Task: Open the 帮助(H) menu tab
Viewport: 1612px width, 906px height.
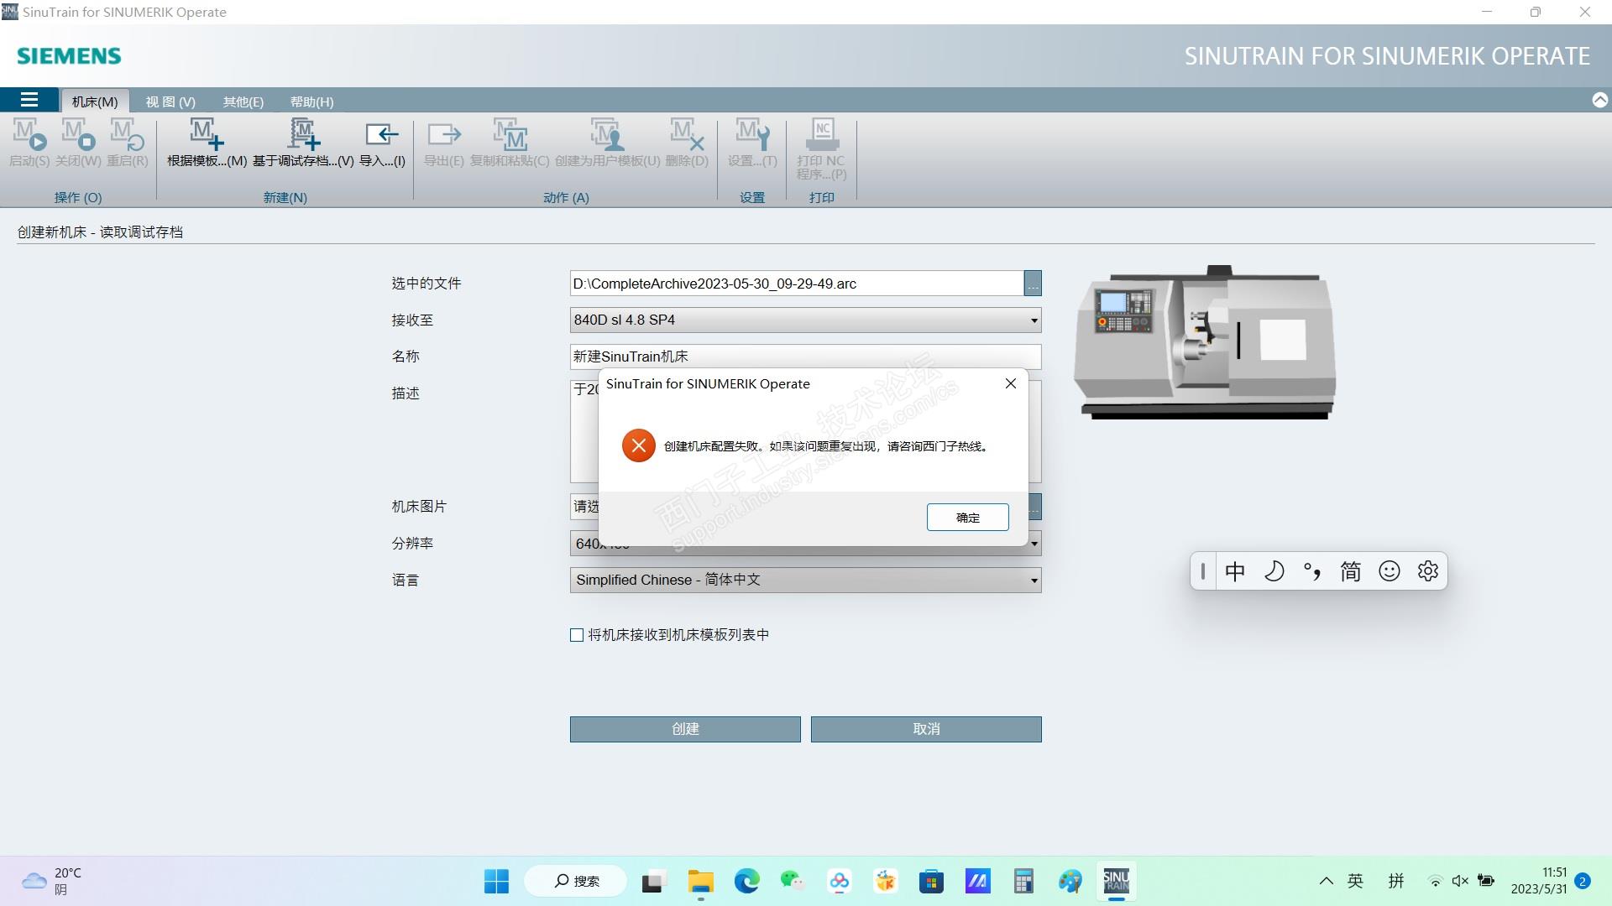Action: [311, 102]
